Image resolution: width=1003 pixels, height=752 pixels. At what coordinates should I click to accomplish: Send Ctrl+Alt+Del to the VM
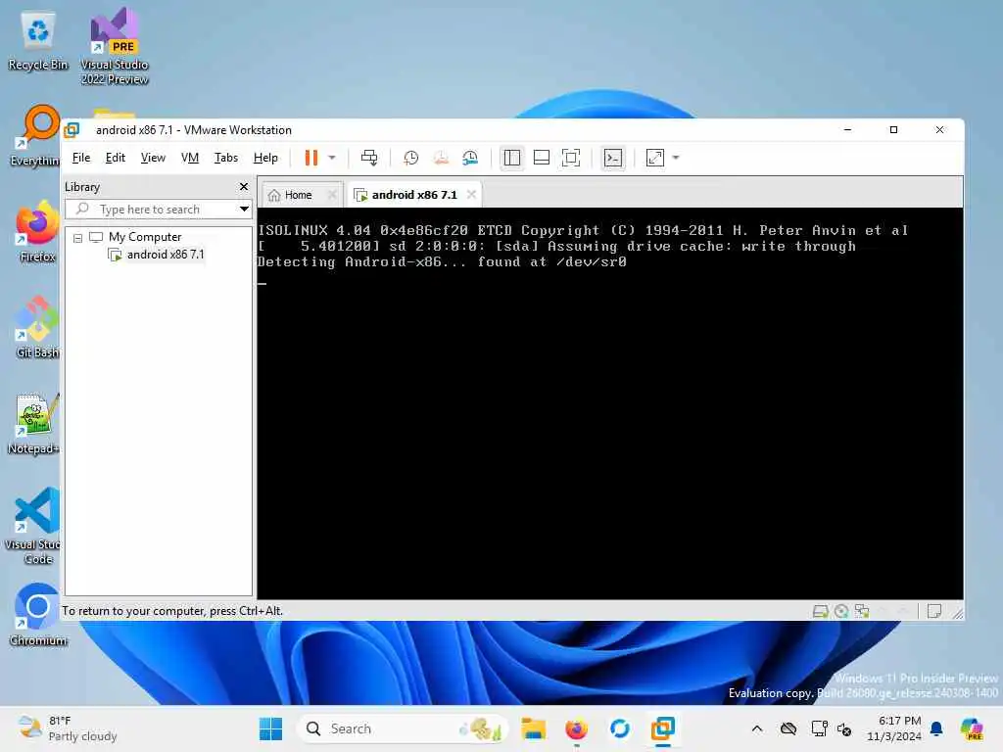(x=369, y=158)
